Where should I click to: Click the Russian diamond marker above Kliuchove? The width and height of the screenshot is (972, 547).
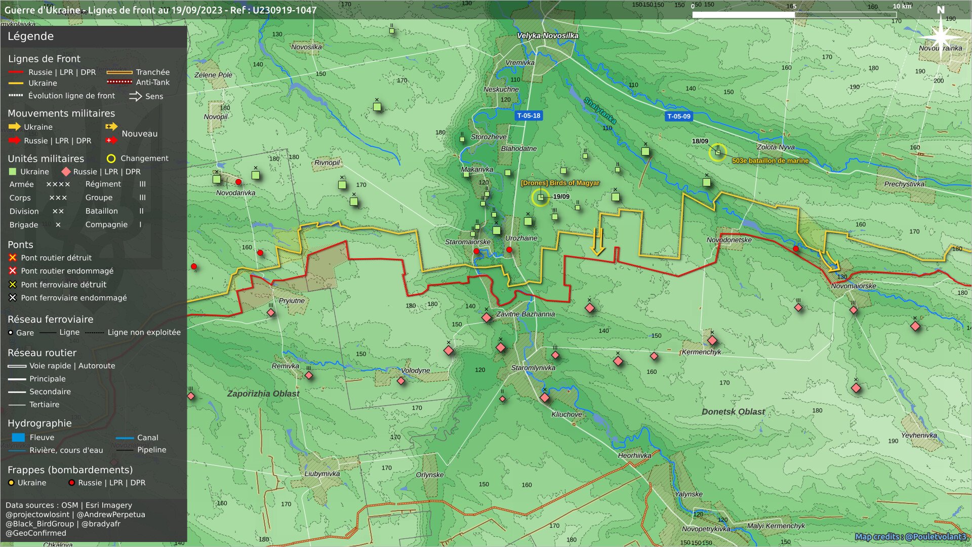click(x=545, y=398)
